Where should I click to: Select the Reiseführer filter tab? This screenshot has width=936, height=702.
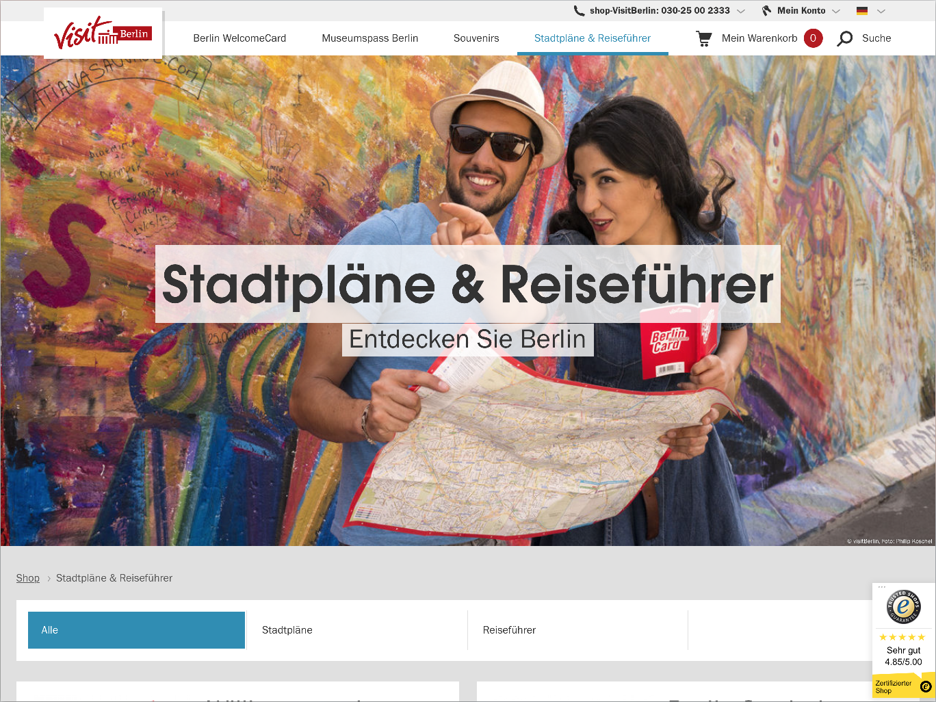tap(578, 630)
